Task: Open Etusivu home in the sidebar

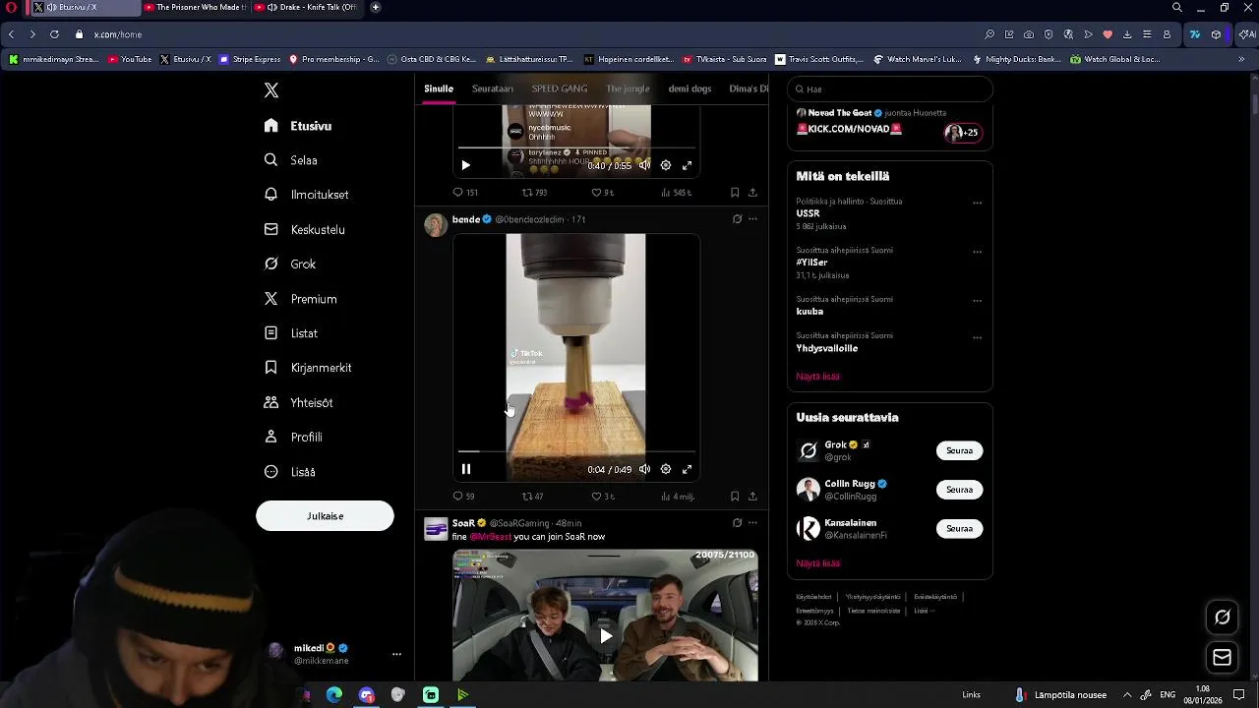Action: [298, 126]
